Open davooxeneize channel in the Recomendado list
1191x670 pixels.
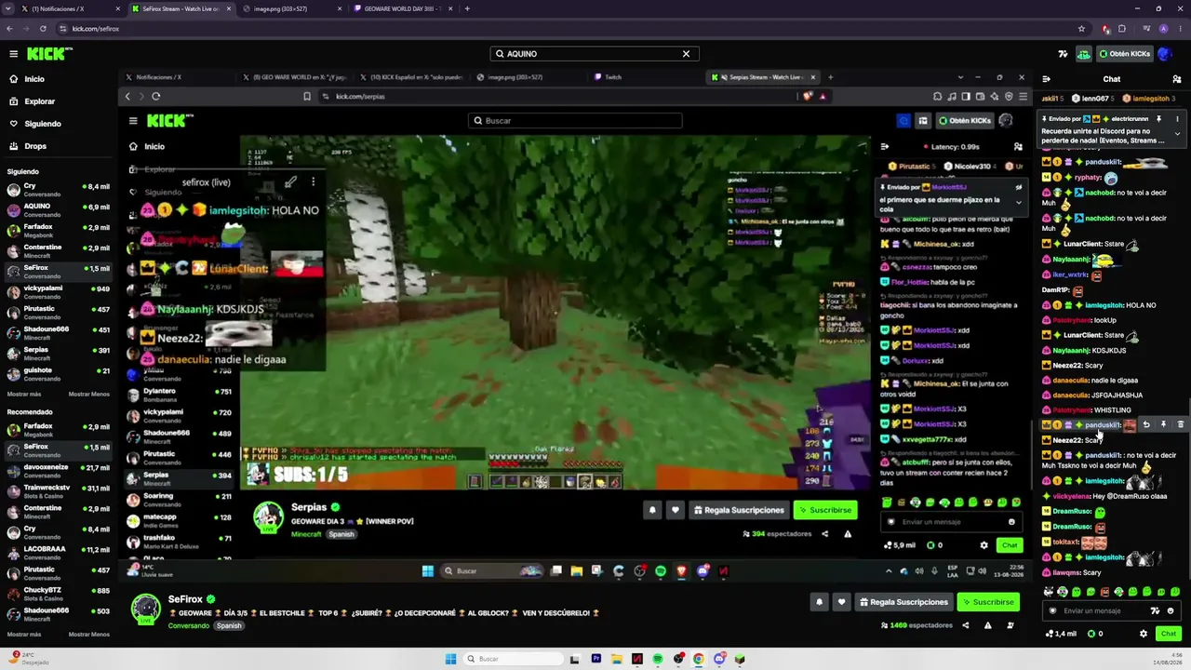pyautogui.click(x=59, y=471)
